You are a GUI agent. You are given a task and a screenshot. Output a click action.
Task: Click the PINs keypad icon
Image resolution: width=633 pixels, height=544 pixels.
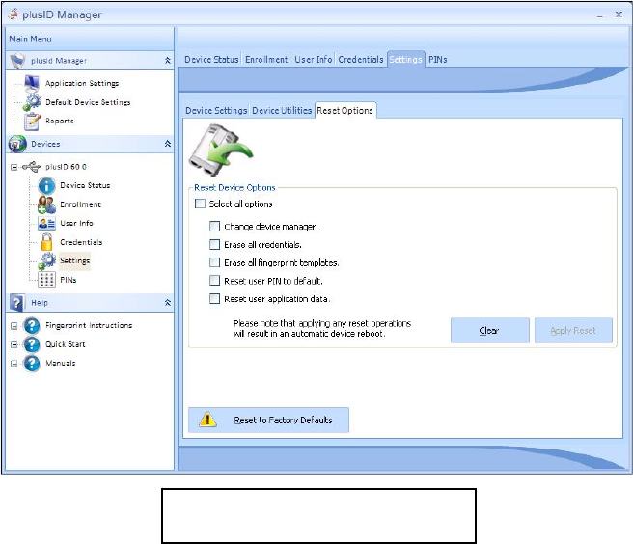coord(47,280)
